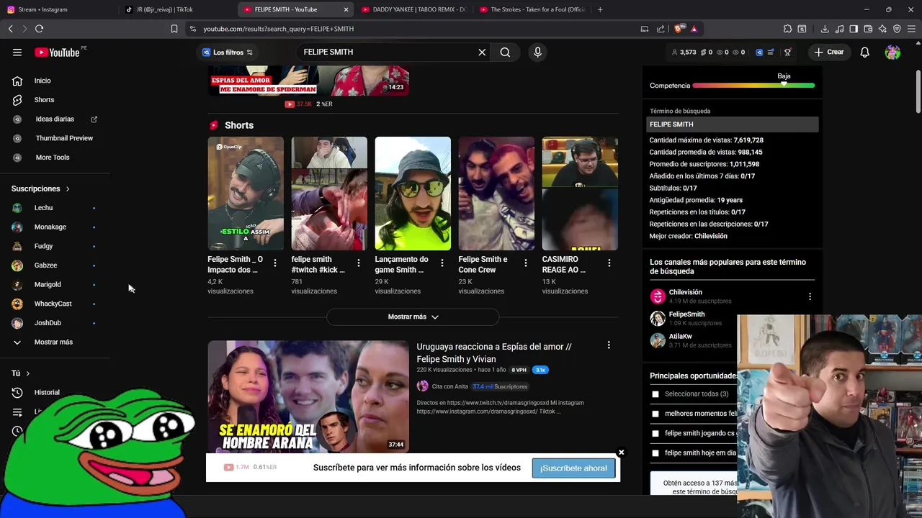The height and width of the screenshot is (518, 922).
Task: Open AtilaKw channel in popular channels
Action: tap(680, 336)
